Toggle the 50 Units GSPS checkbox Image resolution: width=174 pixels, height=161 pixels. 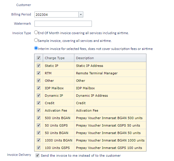pos(38,125)
